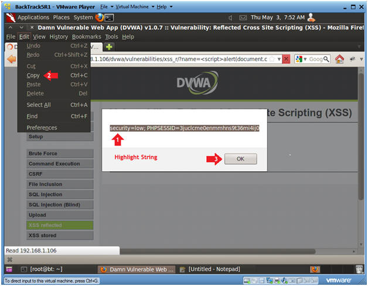Expand URL history dropdown arrow

[x=279, y=59]
